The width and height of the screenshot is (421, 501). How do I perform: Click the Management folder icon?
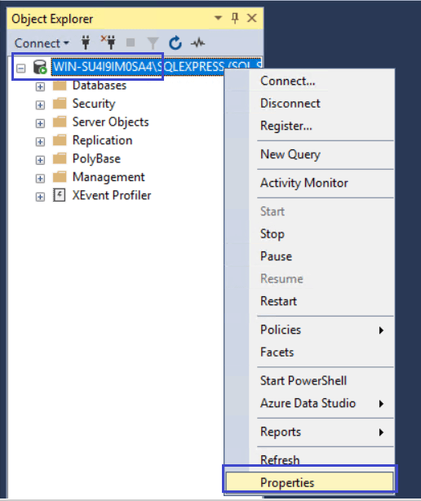60,177
